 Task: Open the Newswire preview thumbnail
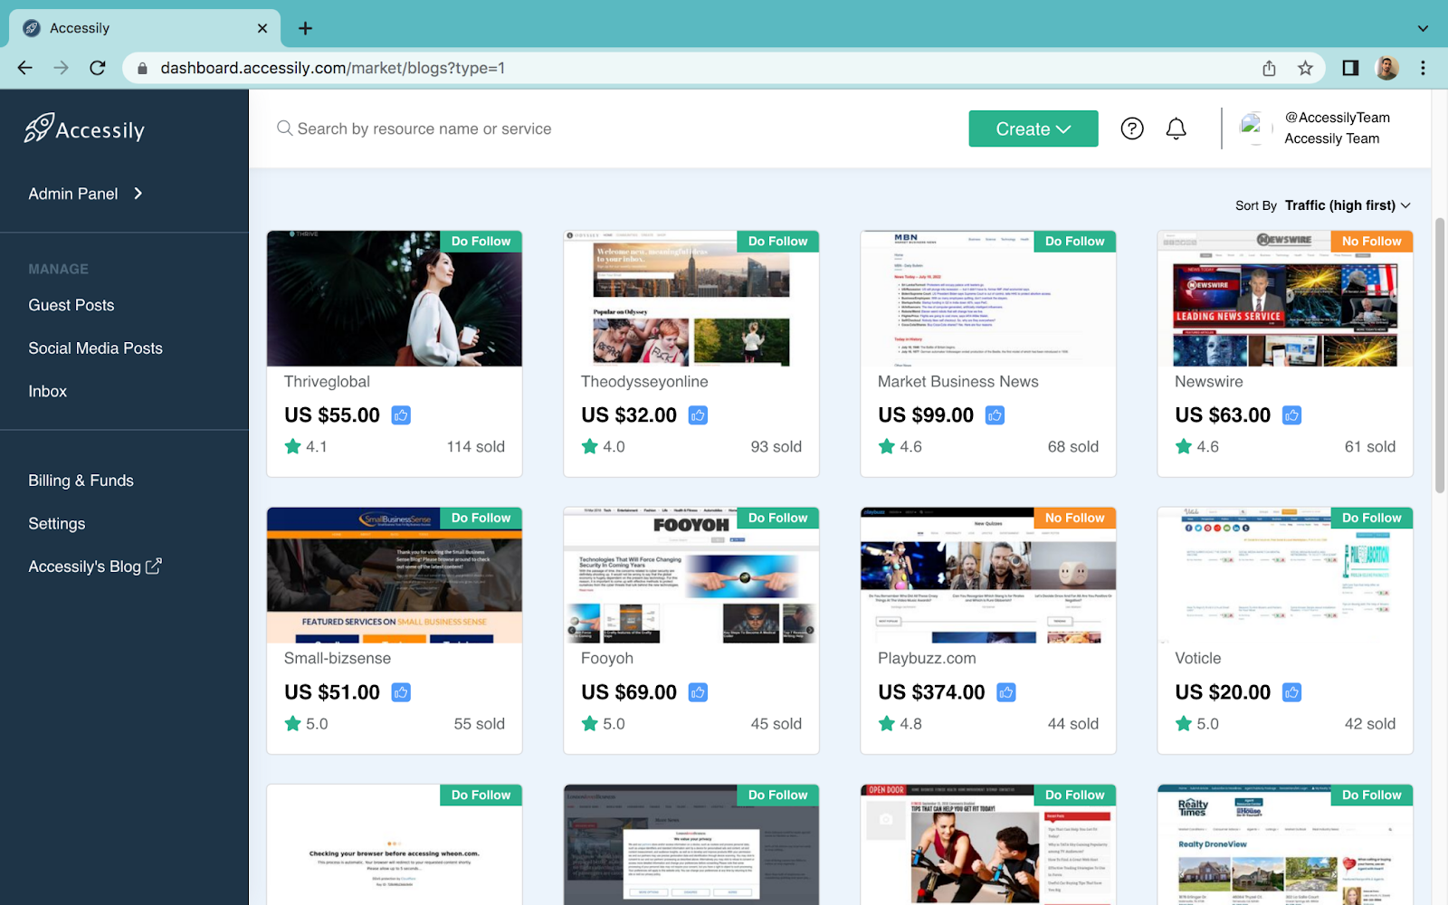[x=1285, y=299]
